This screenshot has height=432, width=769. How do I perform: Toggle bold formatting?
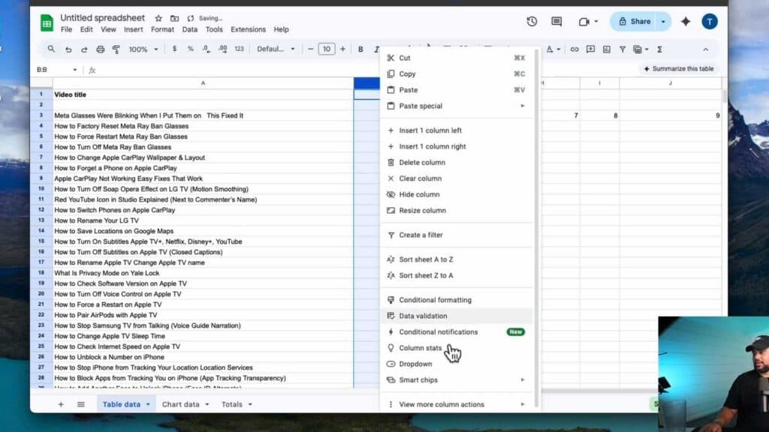360,49
